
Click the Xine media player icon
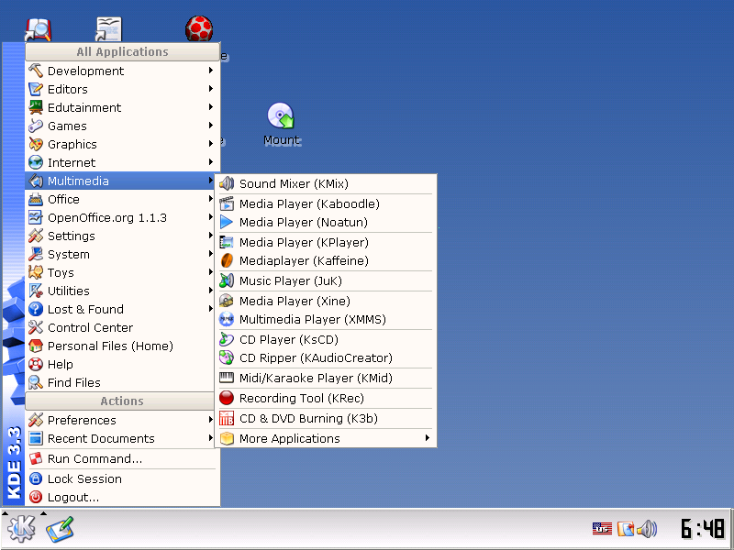(227, 301)
